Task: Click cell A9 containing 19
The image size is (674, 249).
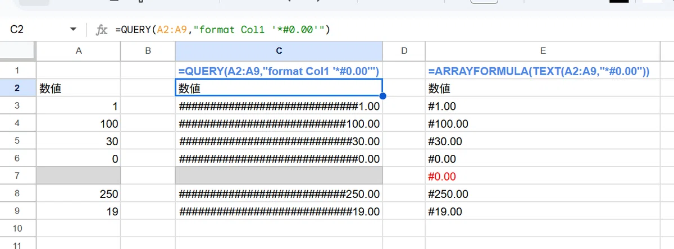Action: coord(78,211)
